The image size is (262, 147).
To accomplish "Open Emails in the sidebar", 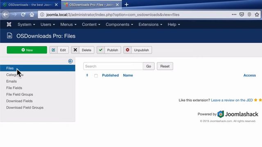I will [x=11, y=81].
